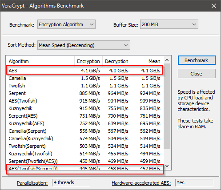The width and height of the screenshot is (221, 190).
Task: Select the Serpent(Twofish(AES)) row
Action: click(84, 161)
